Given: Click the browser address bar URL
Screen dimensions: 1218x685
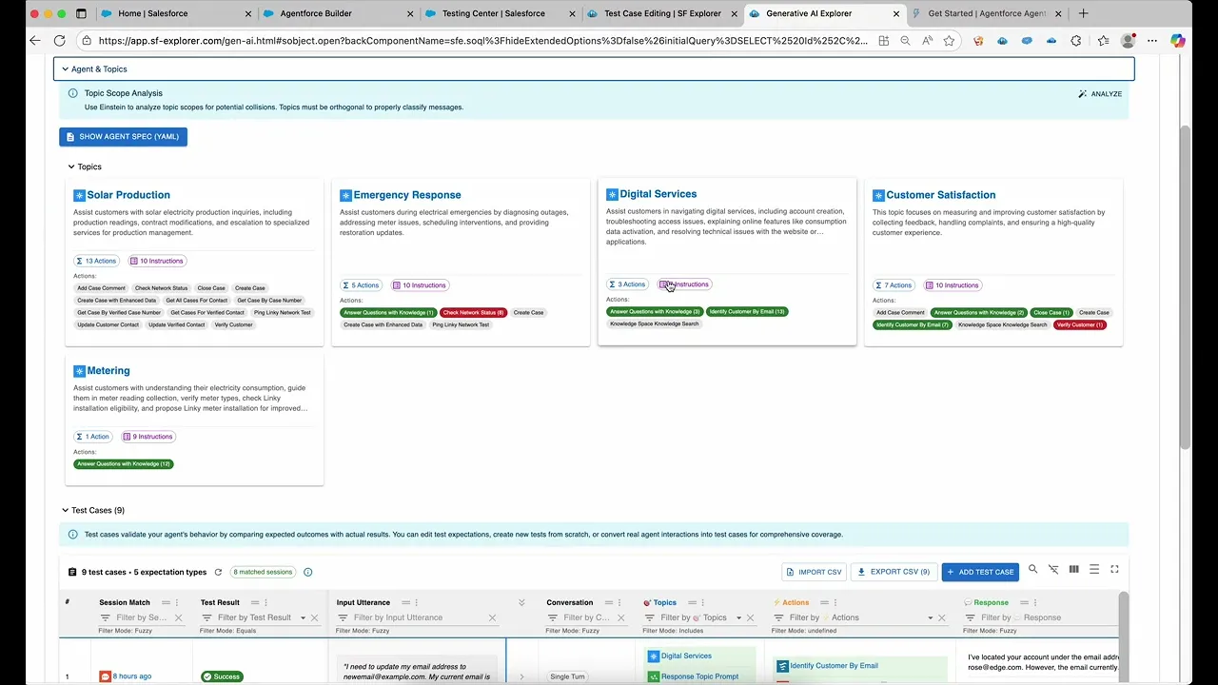Looking at the screenshot, I should 483,41.
